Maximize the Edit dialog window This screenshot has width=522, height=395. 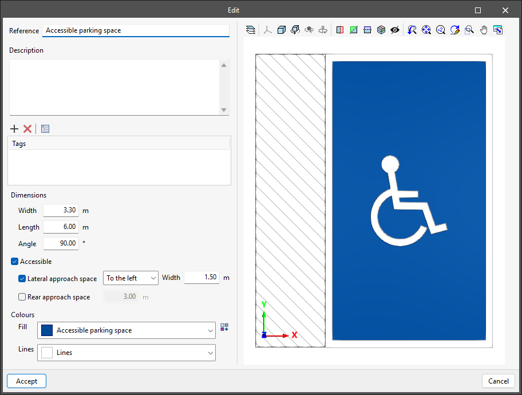point(478,10)
